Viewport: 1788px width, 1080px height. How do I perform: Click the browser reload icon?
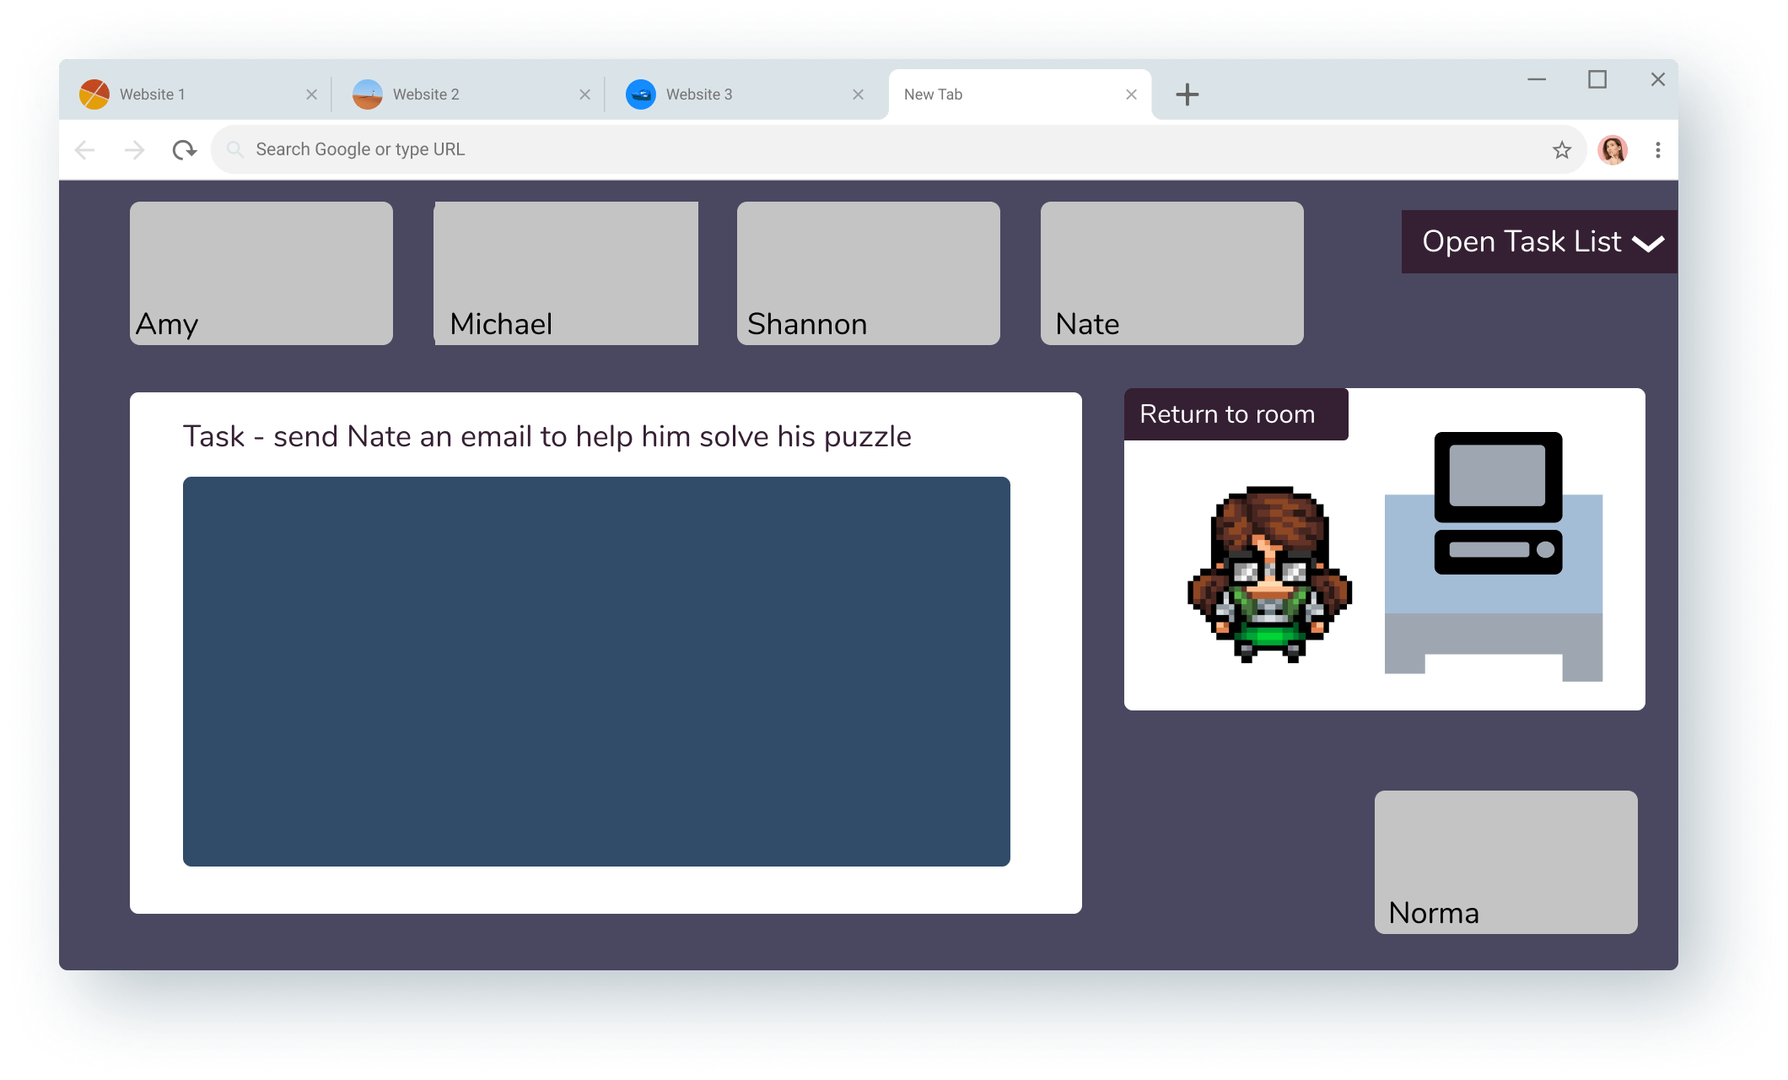[184, 150]
